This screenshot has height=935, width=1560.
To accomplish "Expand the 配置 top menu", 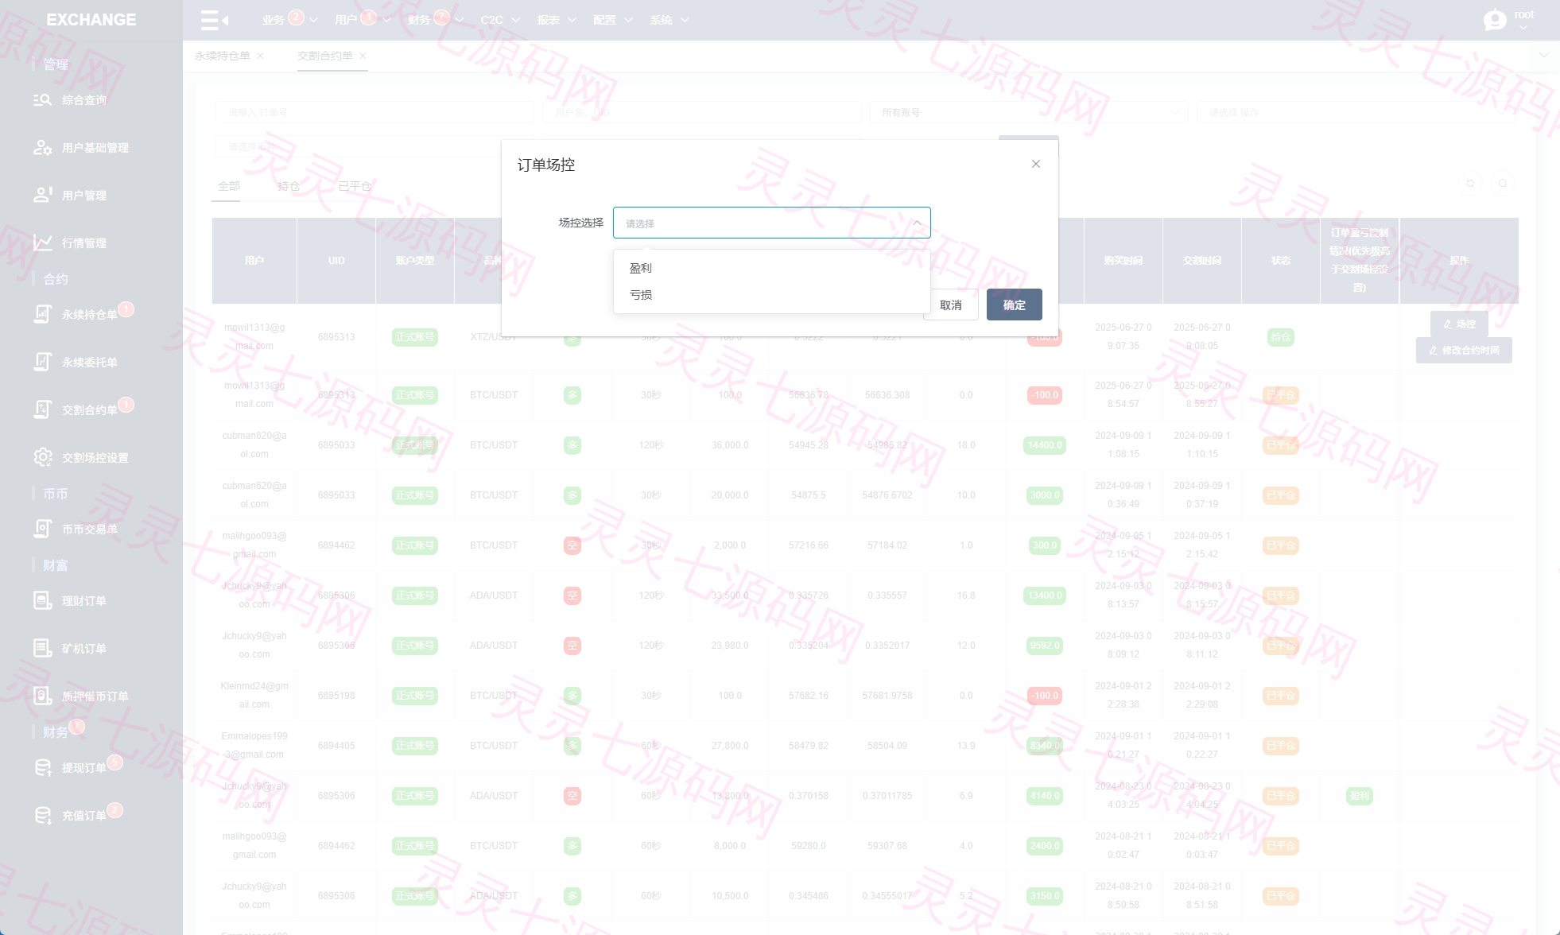I will [613, 20].
